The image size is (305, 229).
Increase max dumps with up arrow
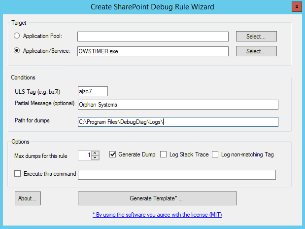[x=96, y=153]
